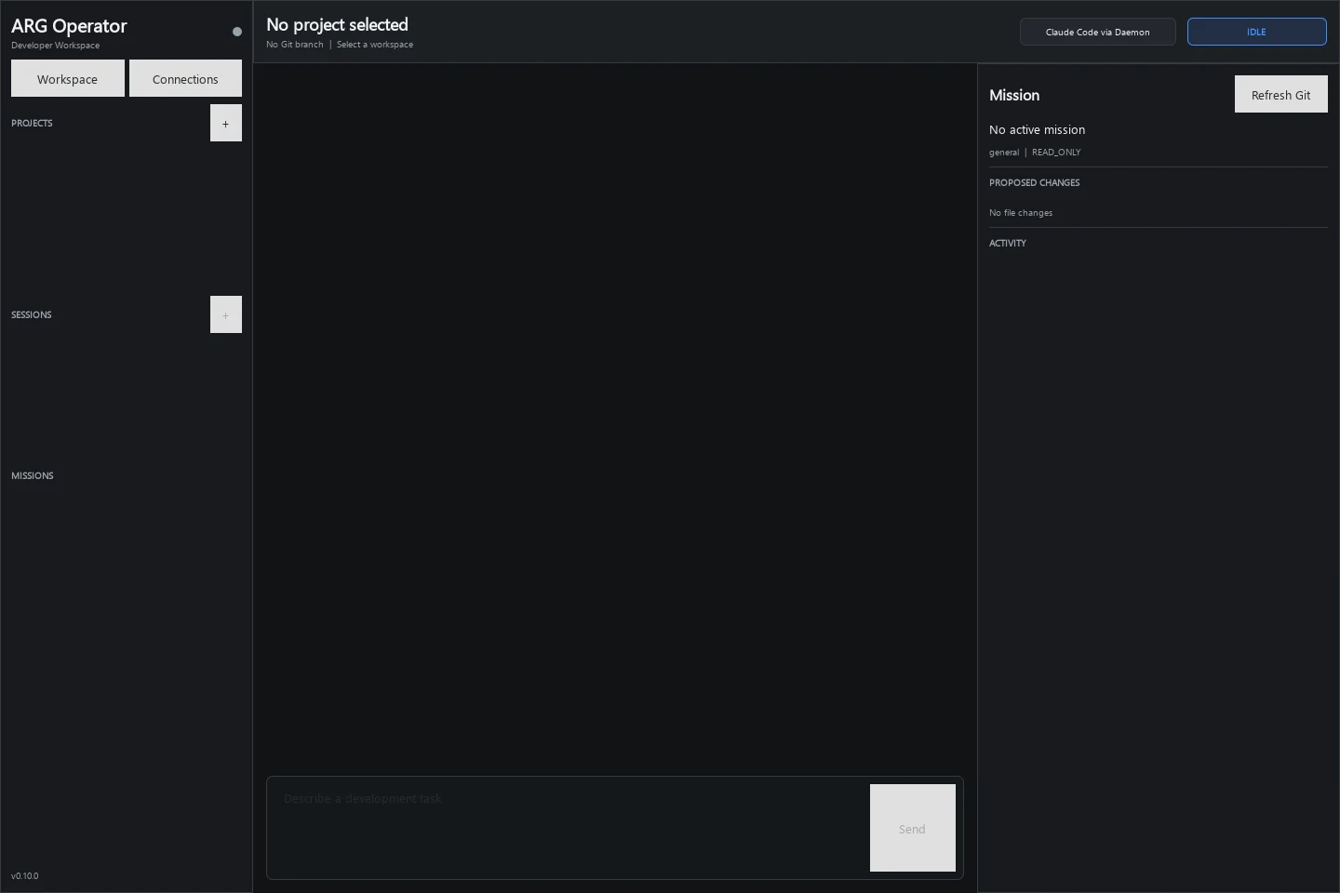Click the Select a workspace text
Screen dimensions: 1340x893
375,45
